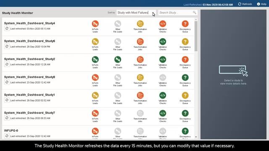Refresh the INFUPG-0 study row
Image resolution: width=269 pixels, height=151 pixels.
(7, 136)
